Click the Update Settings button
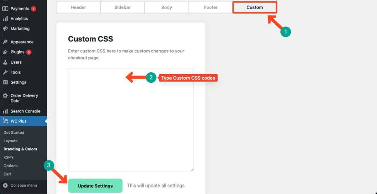The width and height of the screenshot is (377, 194). [x=95, y=186]
